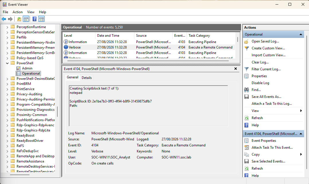Image resolution: width=309 pixels, height=184 pixels.
Task: Click the Refresh icon below Save Selected Events
Action: (x=247, y=168)
